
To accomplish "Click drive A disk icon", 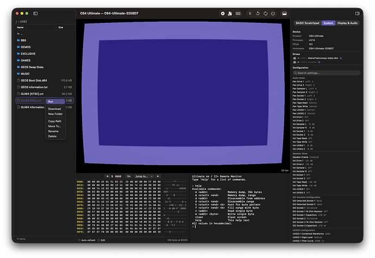I will (x=295, y=58).
